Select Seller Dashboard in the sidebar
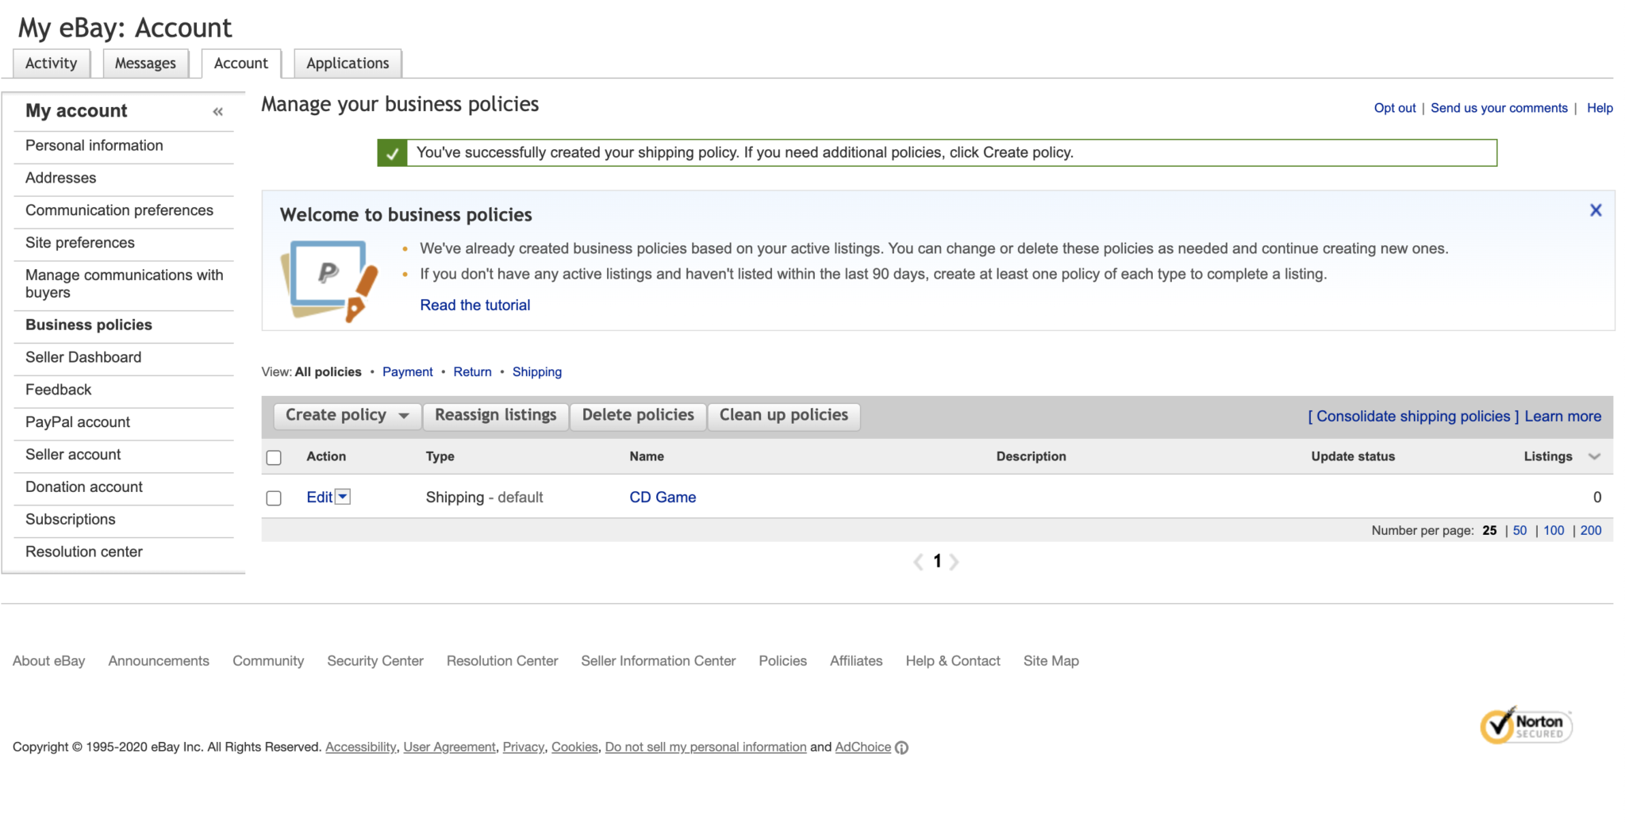The width and height of the screenshot is (1625, 823). pos(83,357)
